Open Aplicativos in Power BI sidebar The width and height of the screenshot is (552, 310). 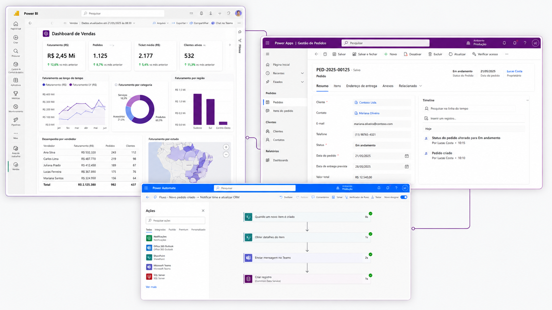[16, 82]
